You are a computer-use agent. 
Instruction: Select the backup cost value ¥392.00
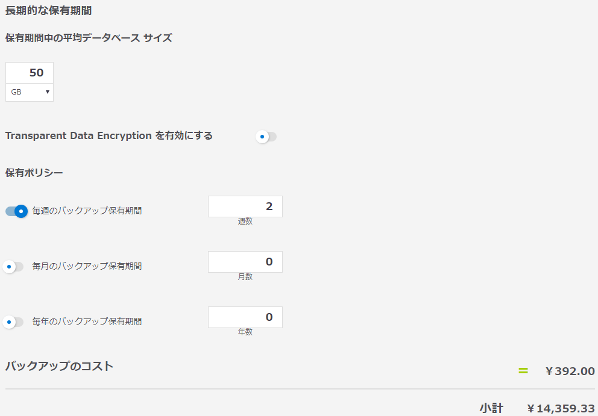570,371
